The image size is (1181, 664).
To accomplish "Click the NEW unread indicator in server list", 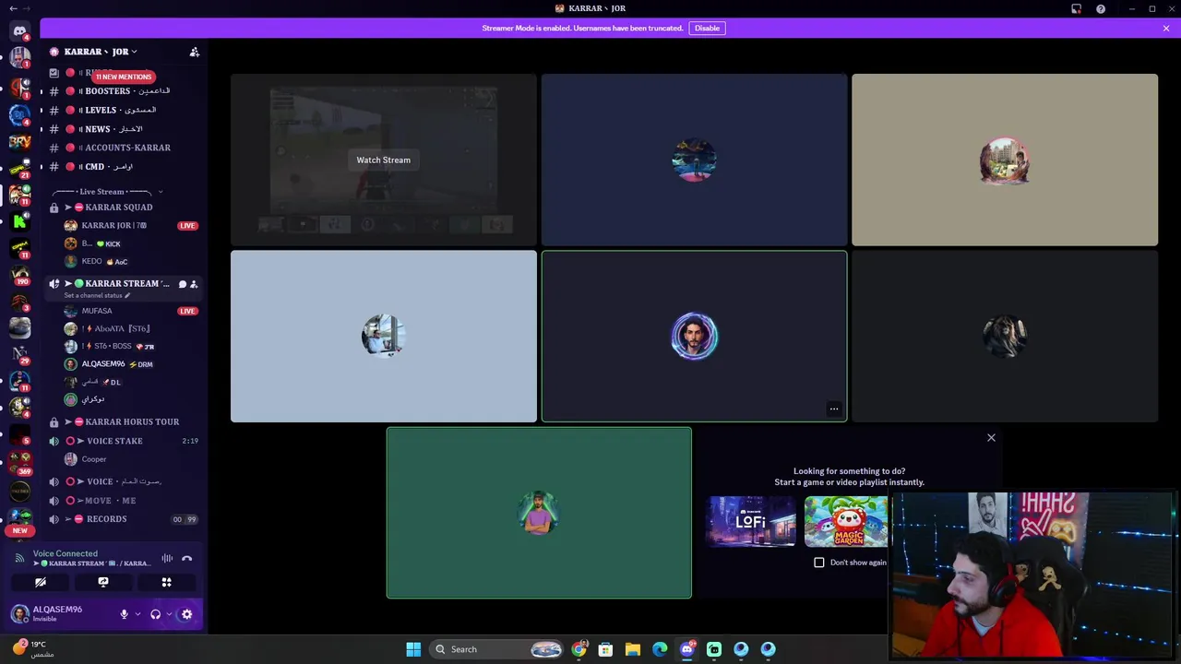I will 19,530.
